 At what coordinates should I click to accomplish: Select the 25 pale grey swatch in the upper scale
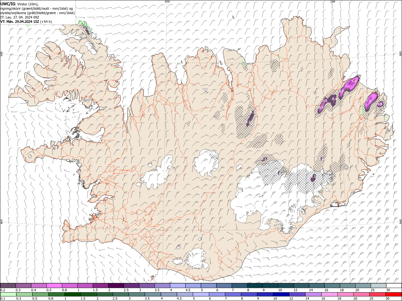378,285
